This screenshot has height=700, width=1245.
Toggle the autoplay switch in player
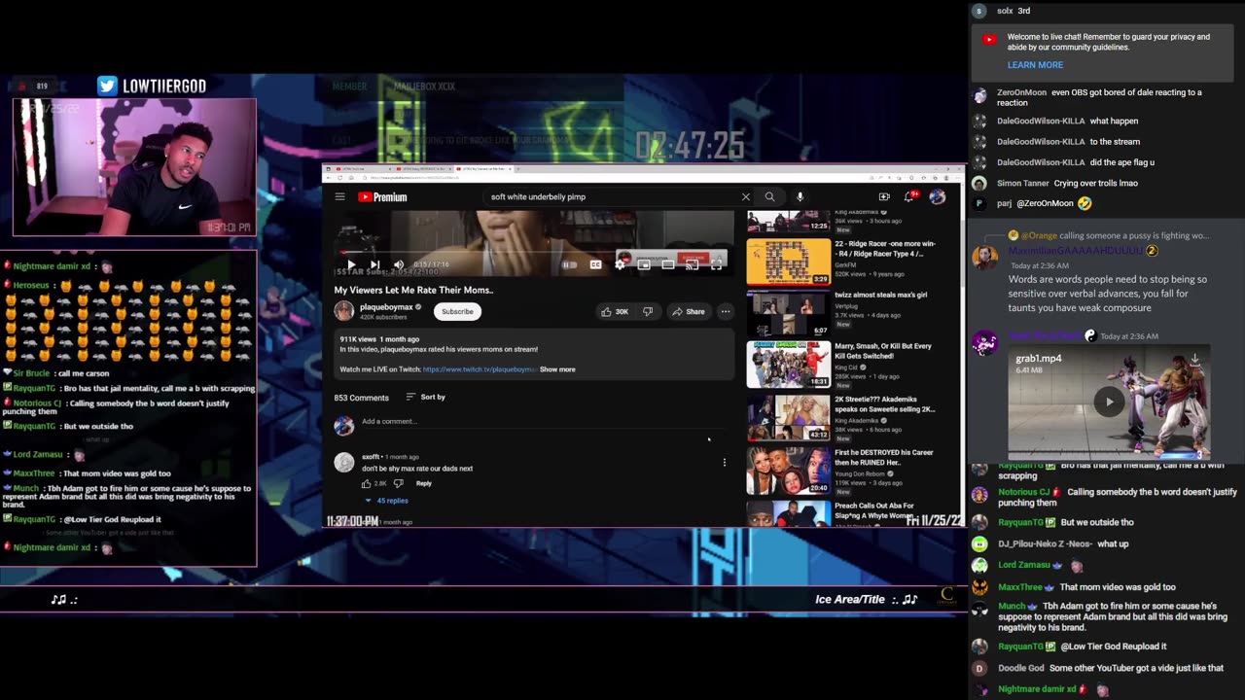click(570, 264)
